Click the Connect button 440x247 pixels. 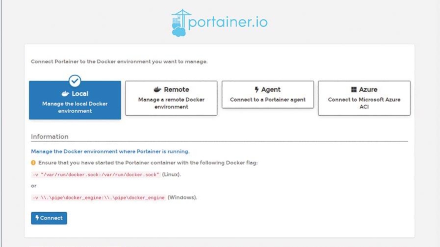click(49, 218)
